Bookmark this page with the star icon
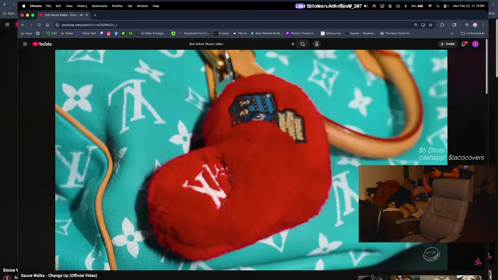 pos(430,25)
